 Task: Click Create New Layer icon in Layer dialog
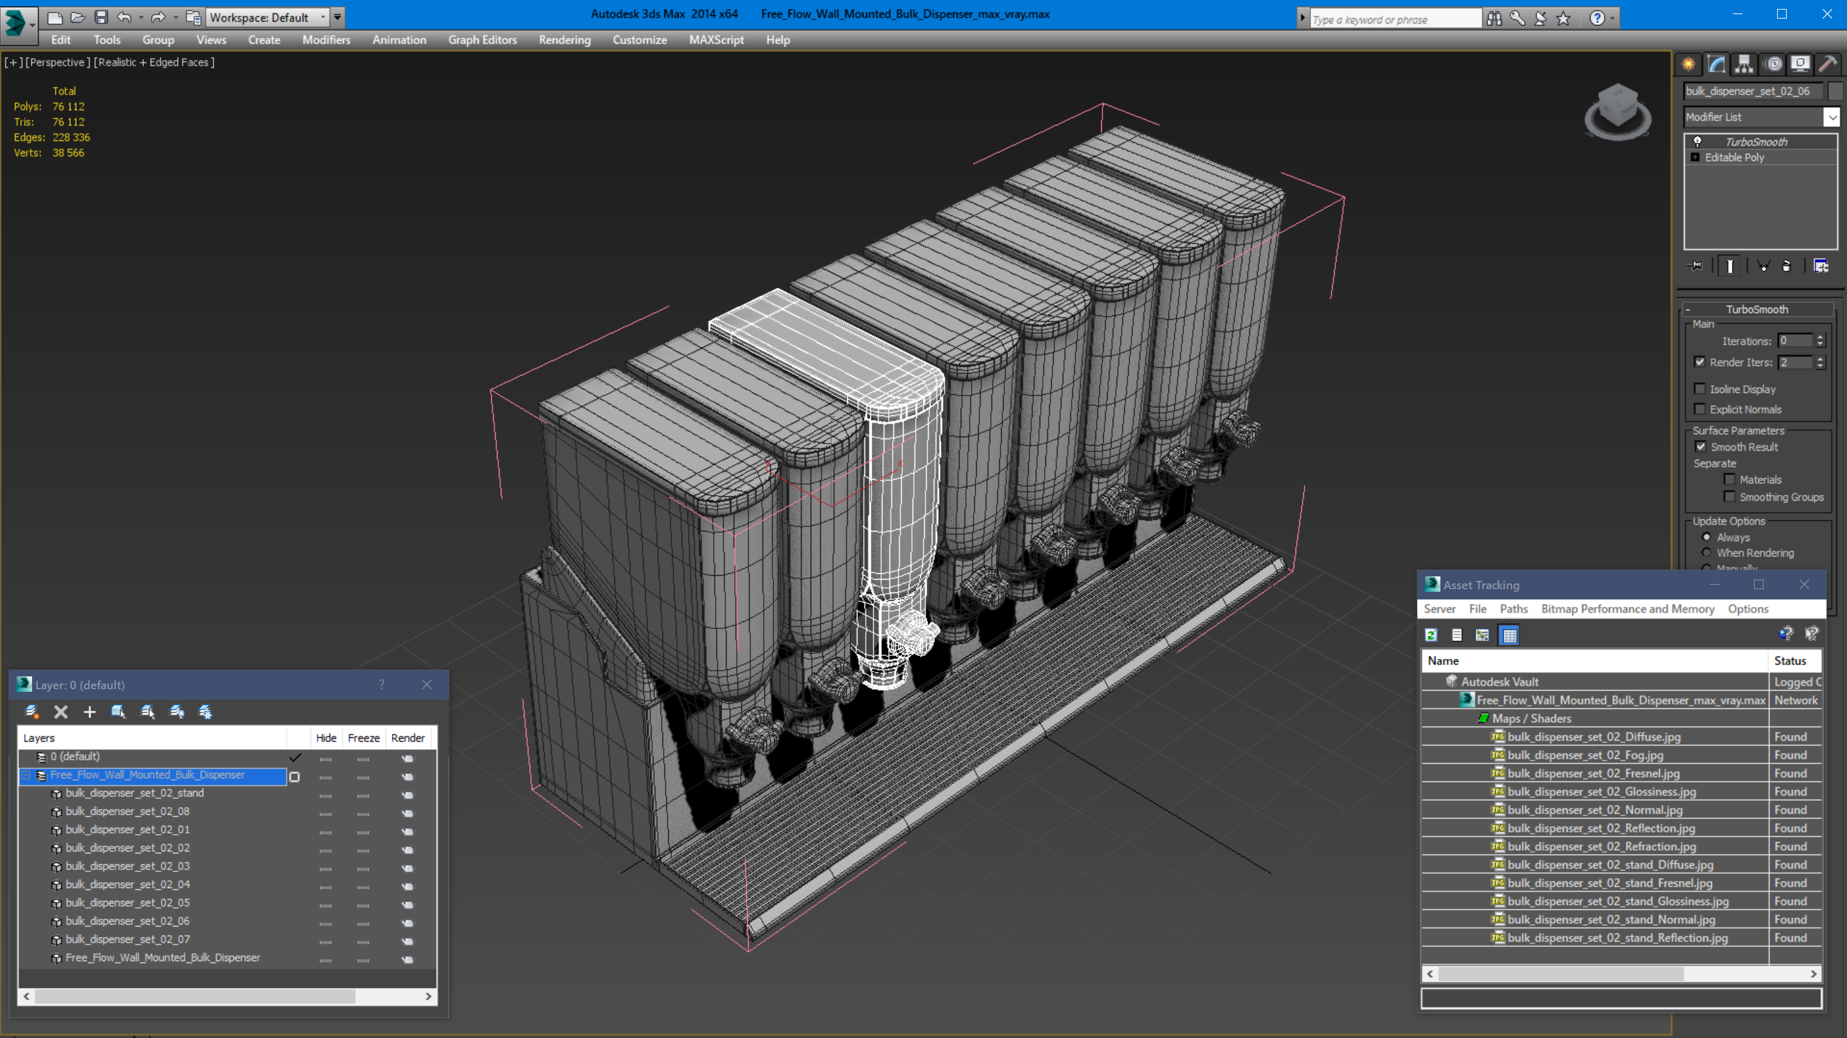pyautogui.click(x=32, y=712)
